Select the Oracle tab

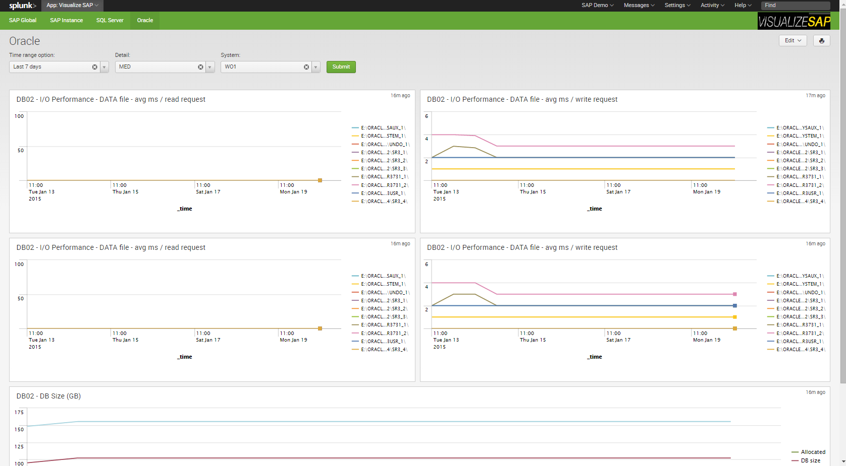(145, 21)
